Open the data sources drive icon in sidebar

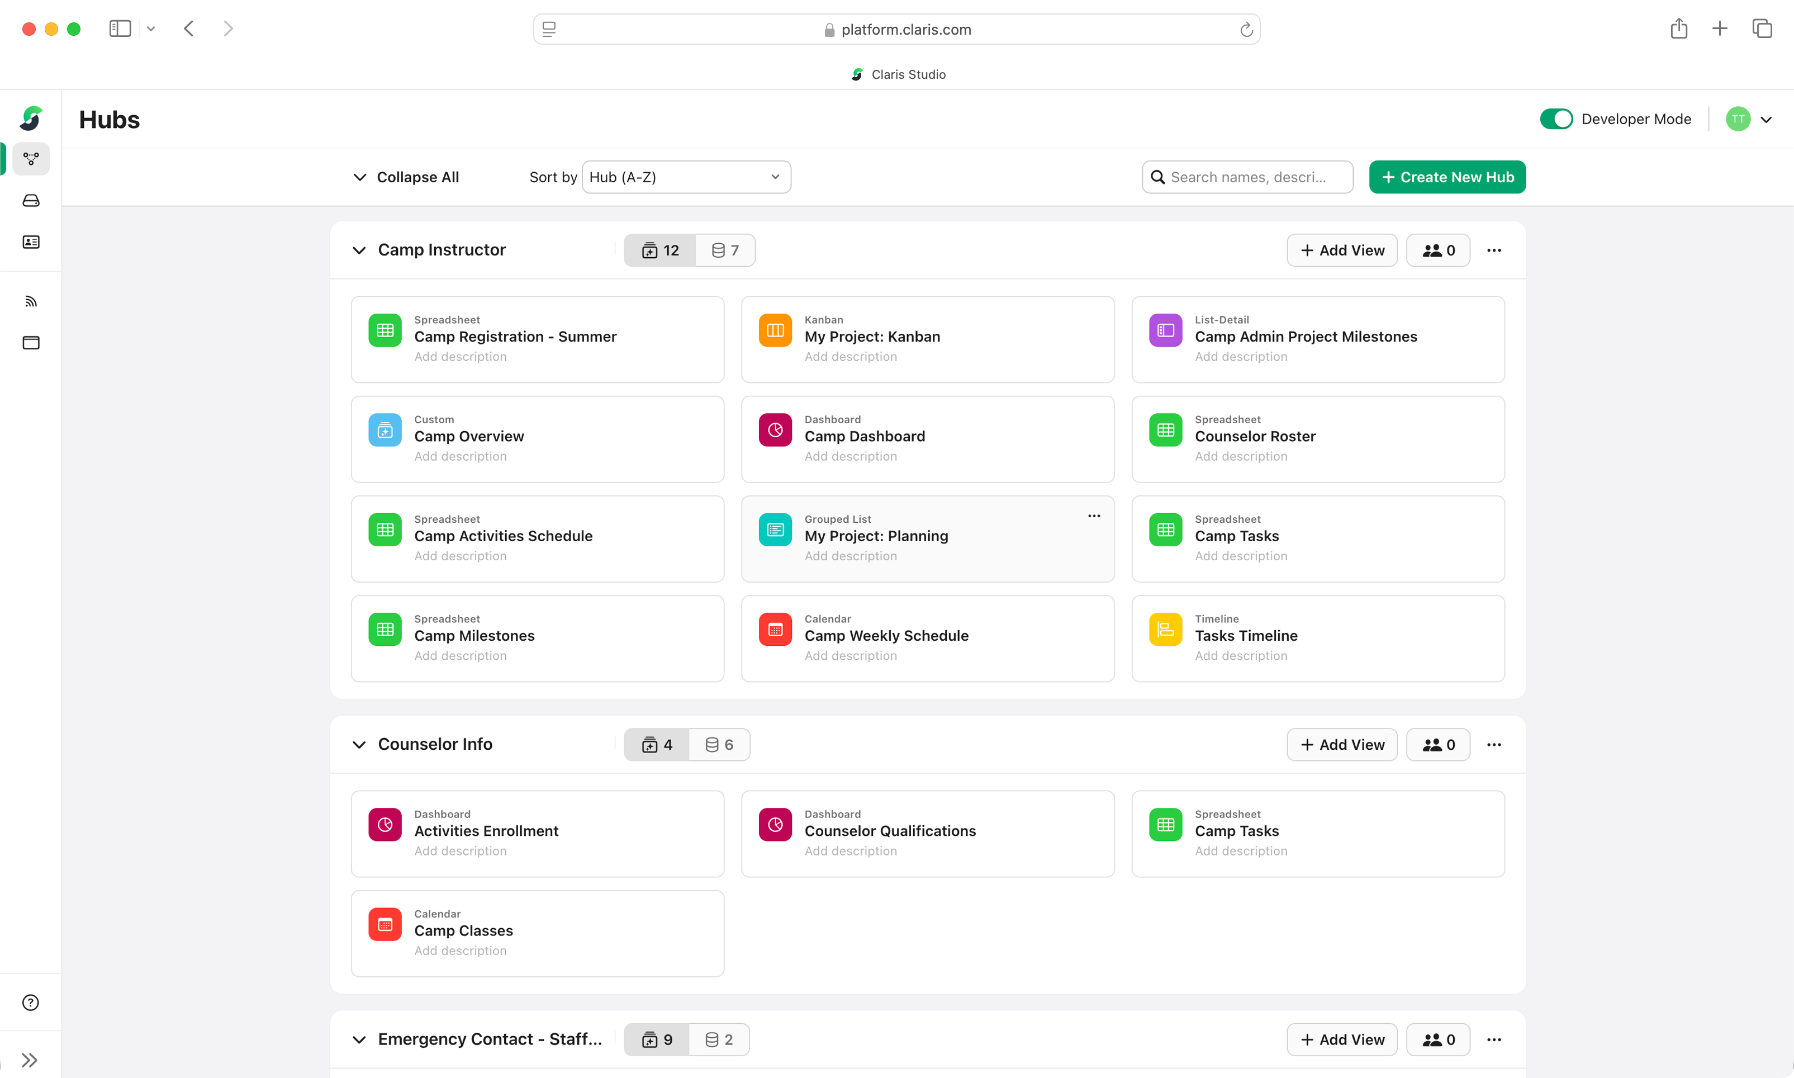click(31, 201)
